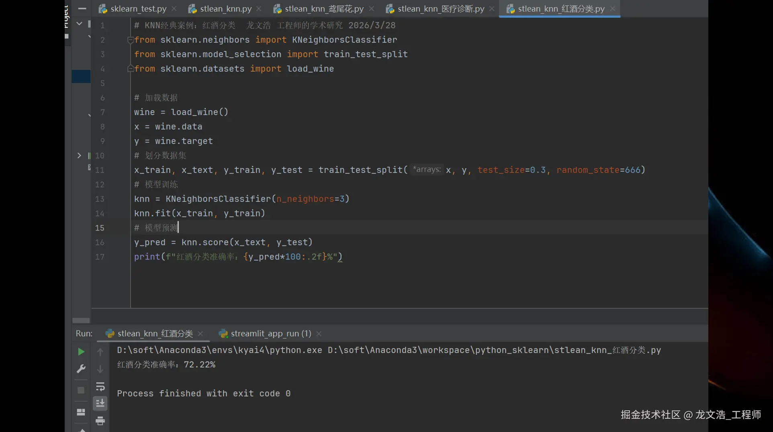Collapse the top project tree chevron
773x432 pixels.
(79, 24)
